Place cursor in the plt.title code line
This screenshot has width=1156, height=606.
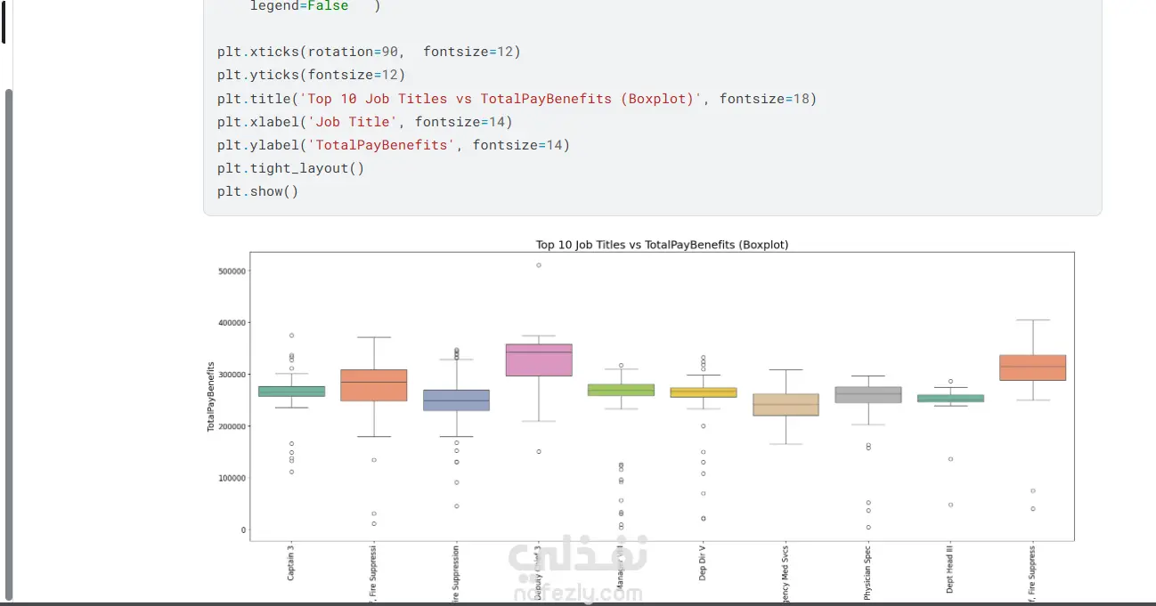517,99
